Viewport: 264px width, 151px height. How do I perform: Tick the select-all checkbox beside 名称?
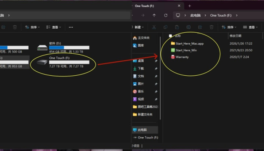pyautogui.click(x=170, y=36)
